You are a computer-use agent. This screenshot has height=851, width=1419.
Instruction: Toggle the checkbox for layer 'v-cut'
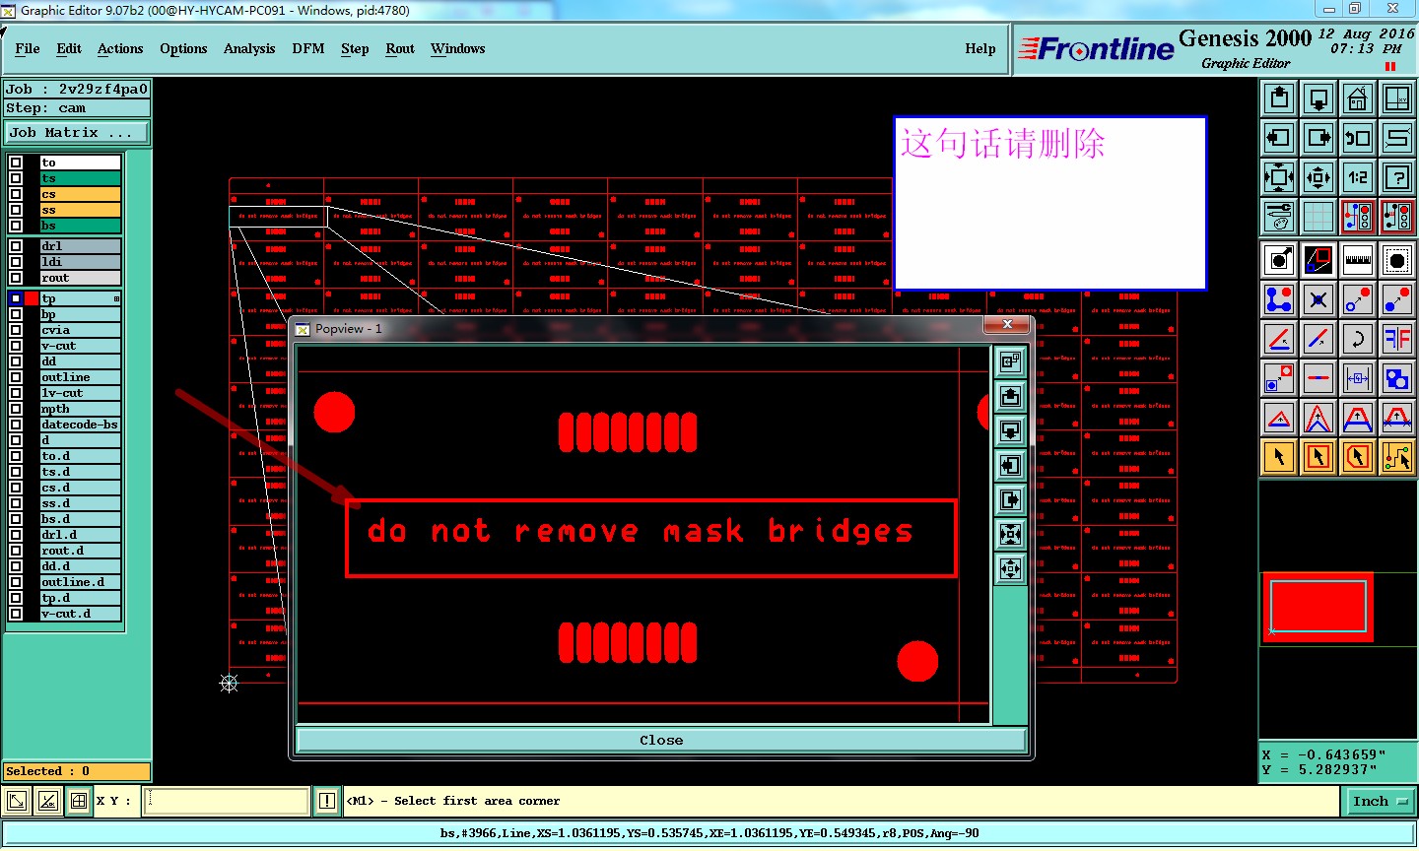coord(16,346)
